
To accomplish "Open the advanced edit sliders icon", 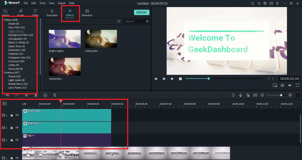I will pos(55,95).
